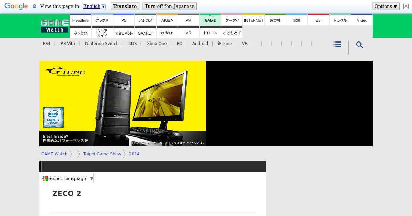Click Taipei Game Show breadcrumb
This screenshot has width=412, height=216.
click(102, 154)
